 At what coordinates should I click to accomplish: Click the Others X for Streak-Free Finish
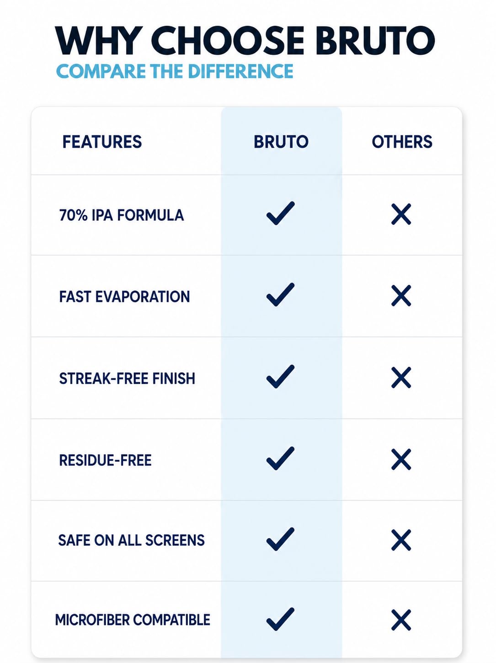[401, 378]
